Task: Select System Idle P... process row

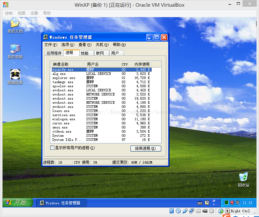Action: click(101, 140)
